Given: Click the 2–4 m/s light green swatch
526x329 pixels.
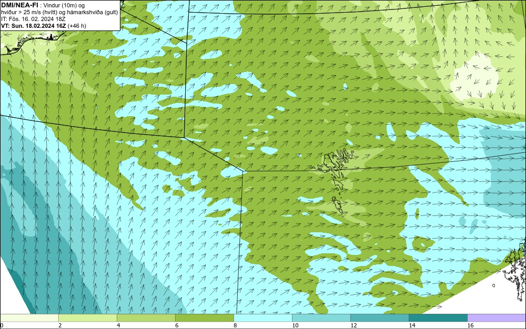Looking at the screenshot, I should pyautogui.click(x=87, y=318).
